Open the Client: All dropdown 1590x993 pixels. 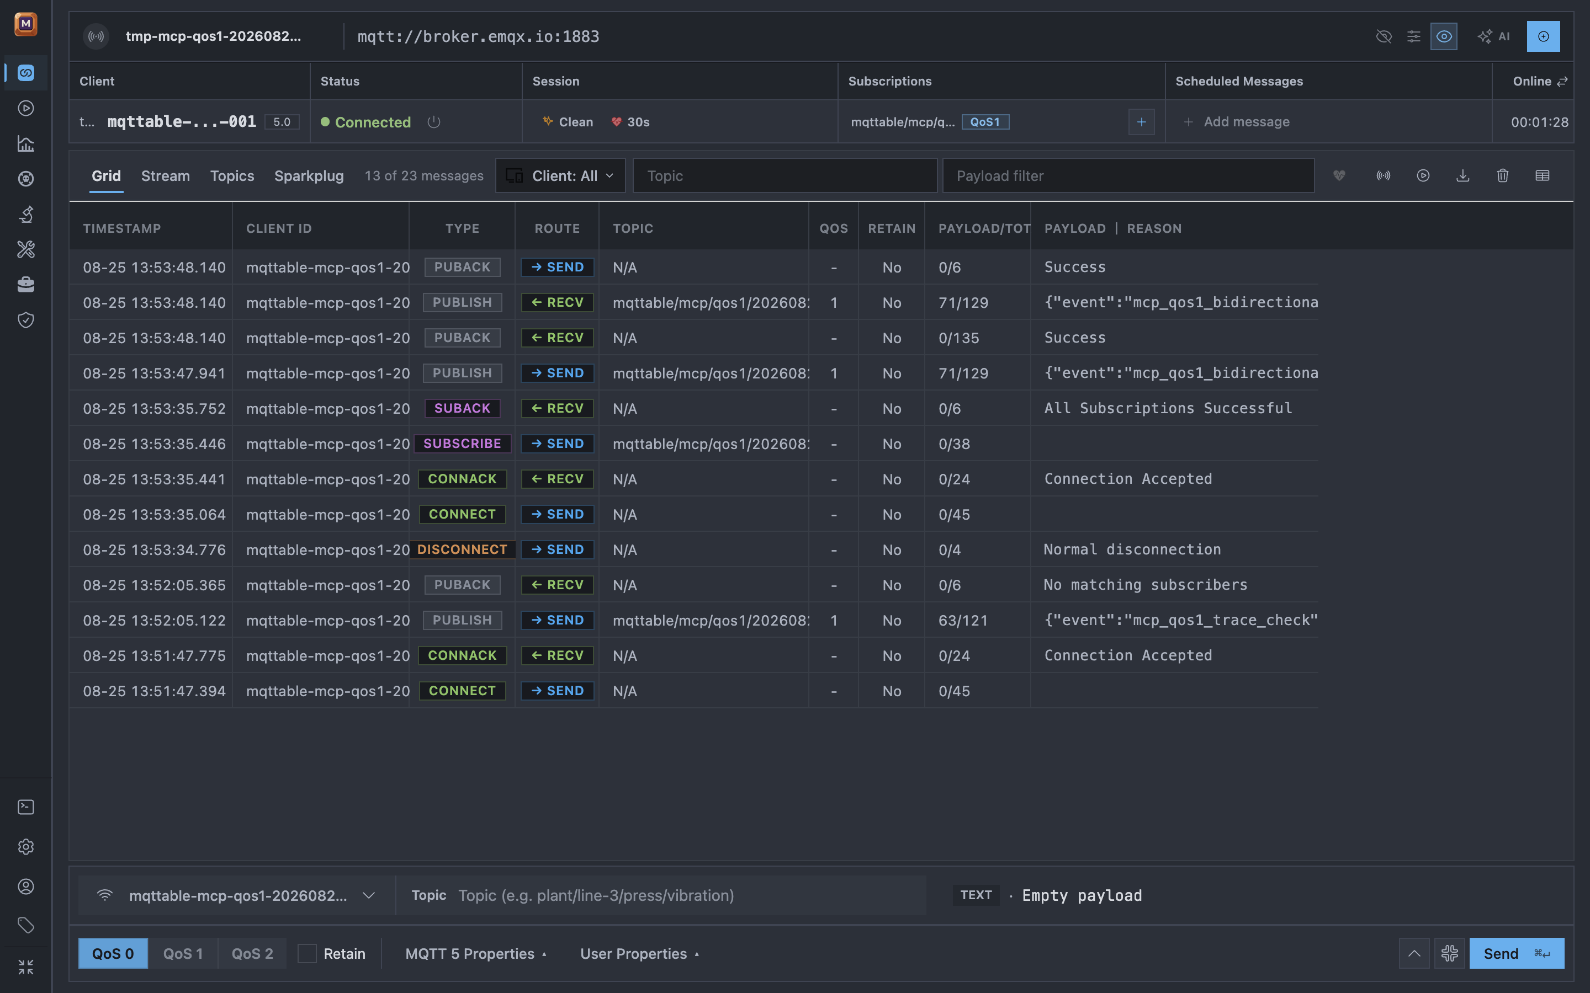(x=560, y=176)
